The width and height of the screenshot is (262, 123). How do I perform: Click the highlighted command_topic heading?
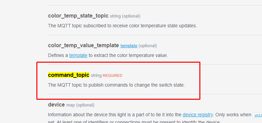click(69, 75)
